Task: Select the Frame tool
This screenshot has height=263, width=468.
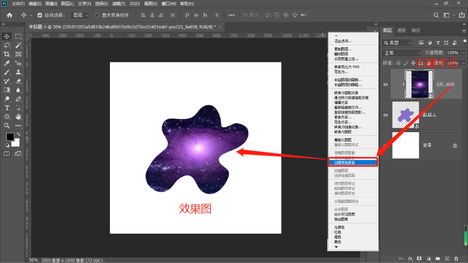Action: pos(18,55)
